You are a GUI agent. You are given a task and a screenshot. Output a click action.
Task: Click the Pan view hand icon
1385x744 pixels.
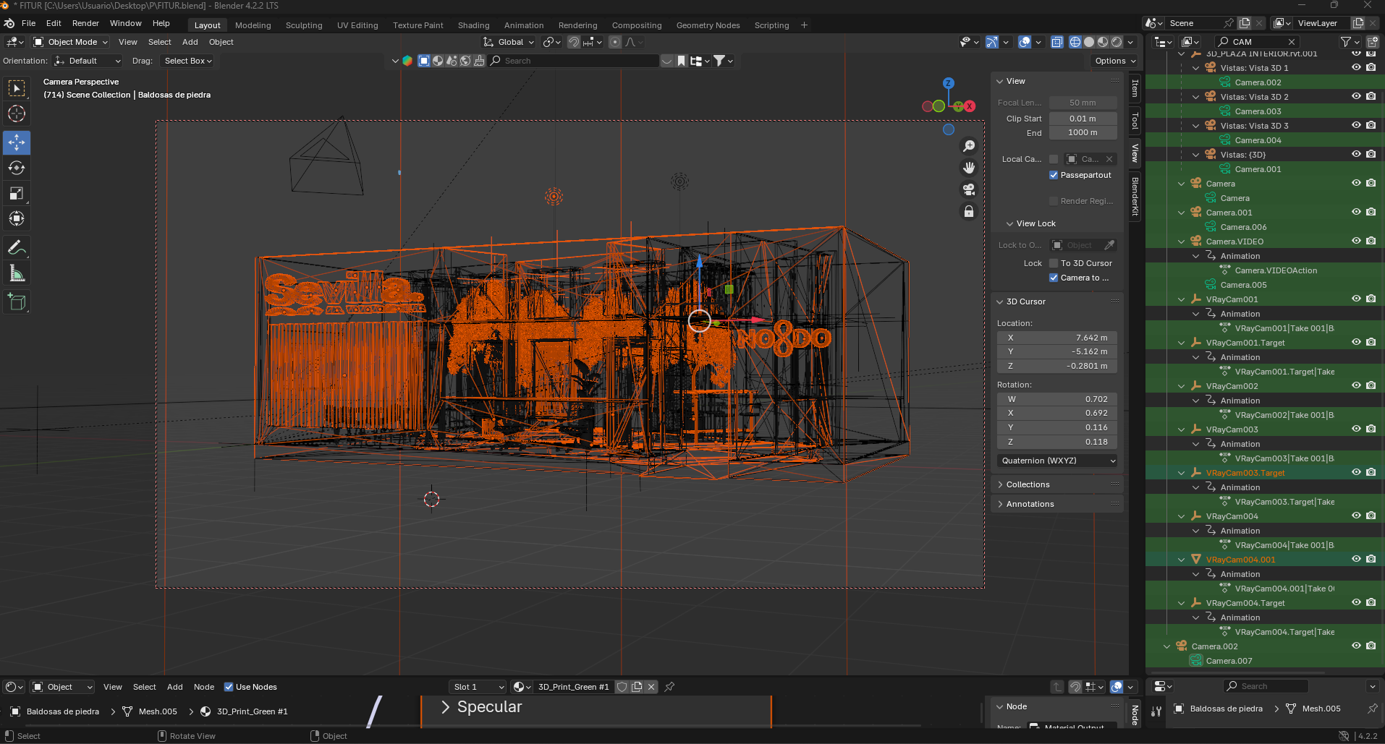click(x=968, y=168)
